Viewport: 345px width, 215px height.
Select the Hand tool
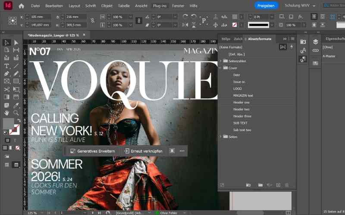(x=6, y=113)
